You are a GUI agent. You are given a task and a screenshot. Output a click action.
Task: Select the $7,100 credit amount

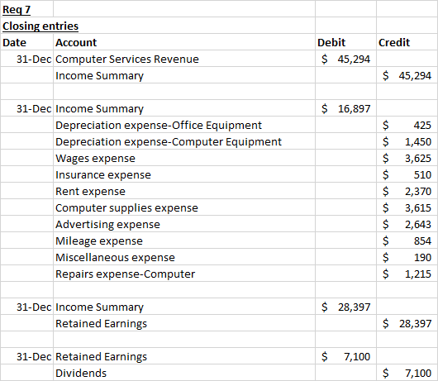tap(407, 373)
